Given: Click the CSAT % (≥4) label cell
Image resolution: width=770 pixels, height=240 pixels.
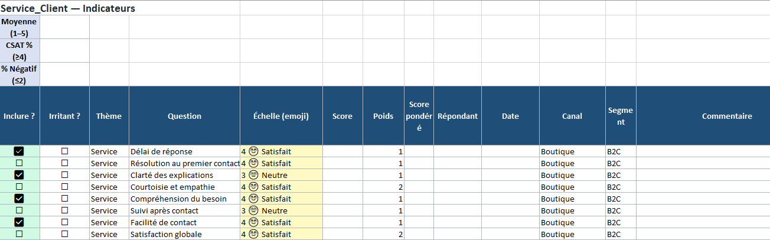Looking at the screenshot, I should [x=19, y=51].
